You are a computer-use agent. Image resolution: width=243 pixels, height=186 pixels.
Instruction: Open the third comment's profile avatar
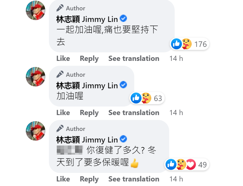pyautogui.click(x=36, y=131)
